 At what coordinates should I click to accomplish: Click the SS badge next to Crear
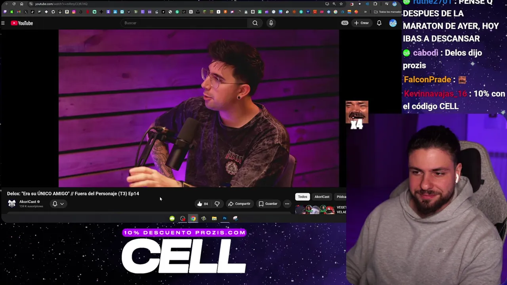pyautogui.click(x=345, y=23)
